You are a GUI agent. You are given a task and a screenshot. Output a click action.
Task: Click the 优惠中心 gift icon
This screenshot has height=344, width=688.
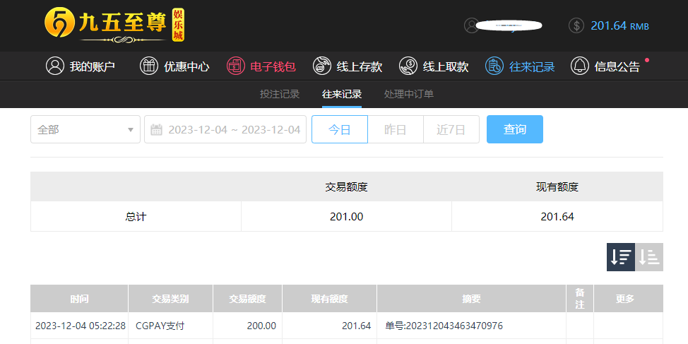coord(149,66)
